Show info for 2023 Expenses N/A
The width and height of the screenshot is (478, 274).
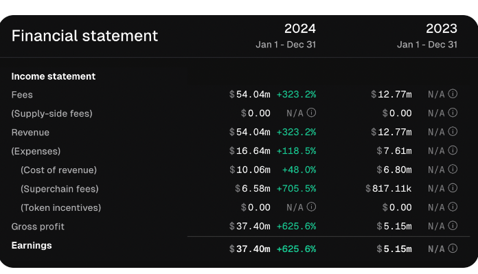coord(453,150)
